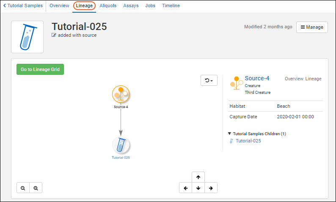Pan the graph up with arrow button
Viewport: 336px width, 202px height.
[x=198, y=177]
